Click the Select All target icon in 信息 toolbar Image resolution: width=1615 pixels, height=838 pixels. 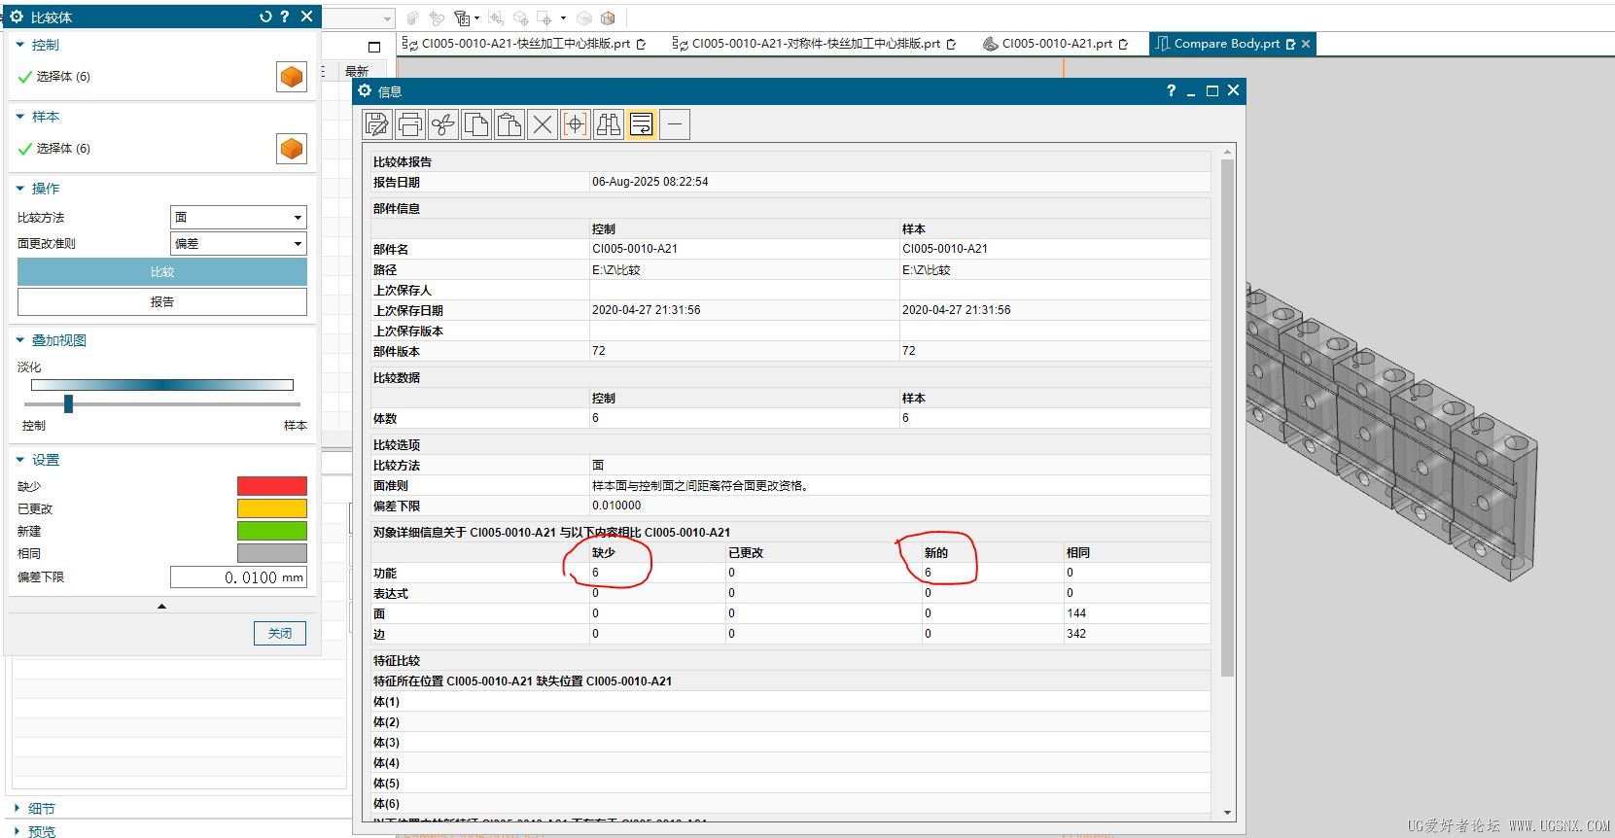[x=576, y=124]
